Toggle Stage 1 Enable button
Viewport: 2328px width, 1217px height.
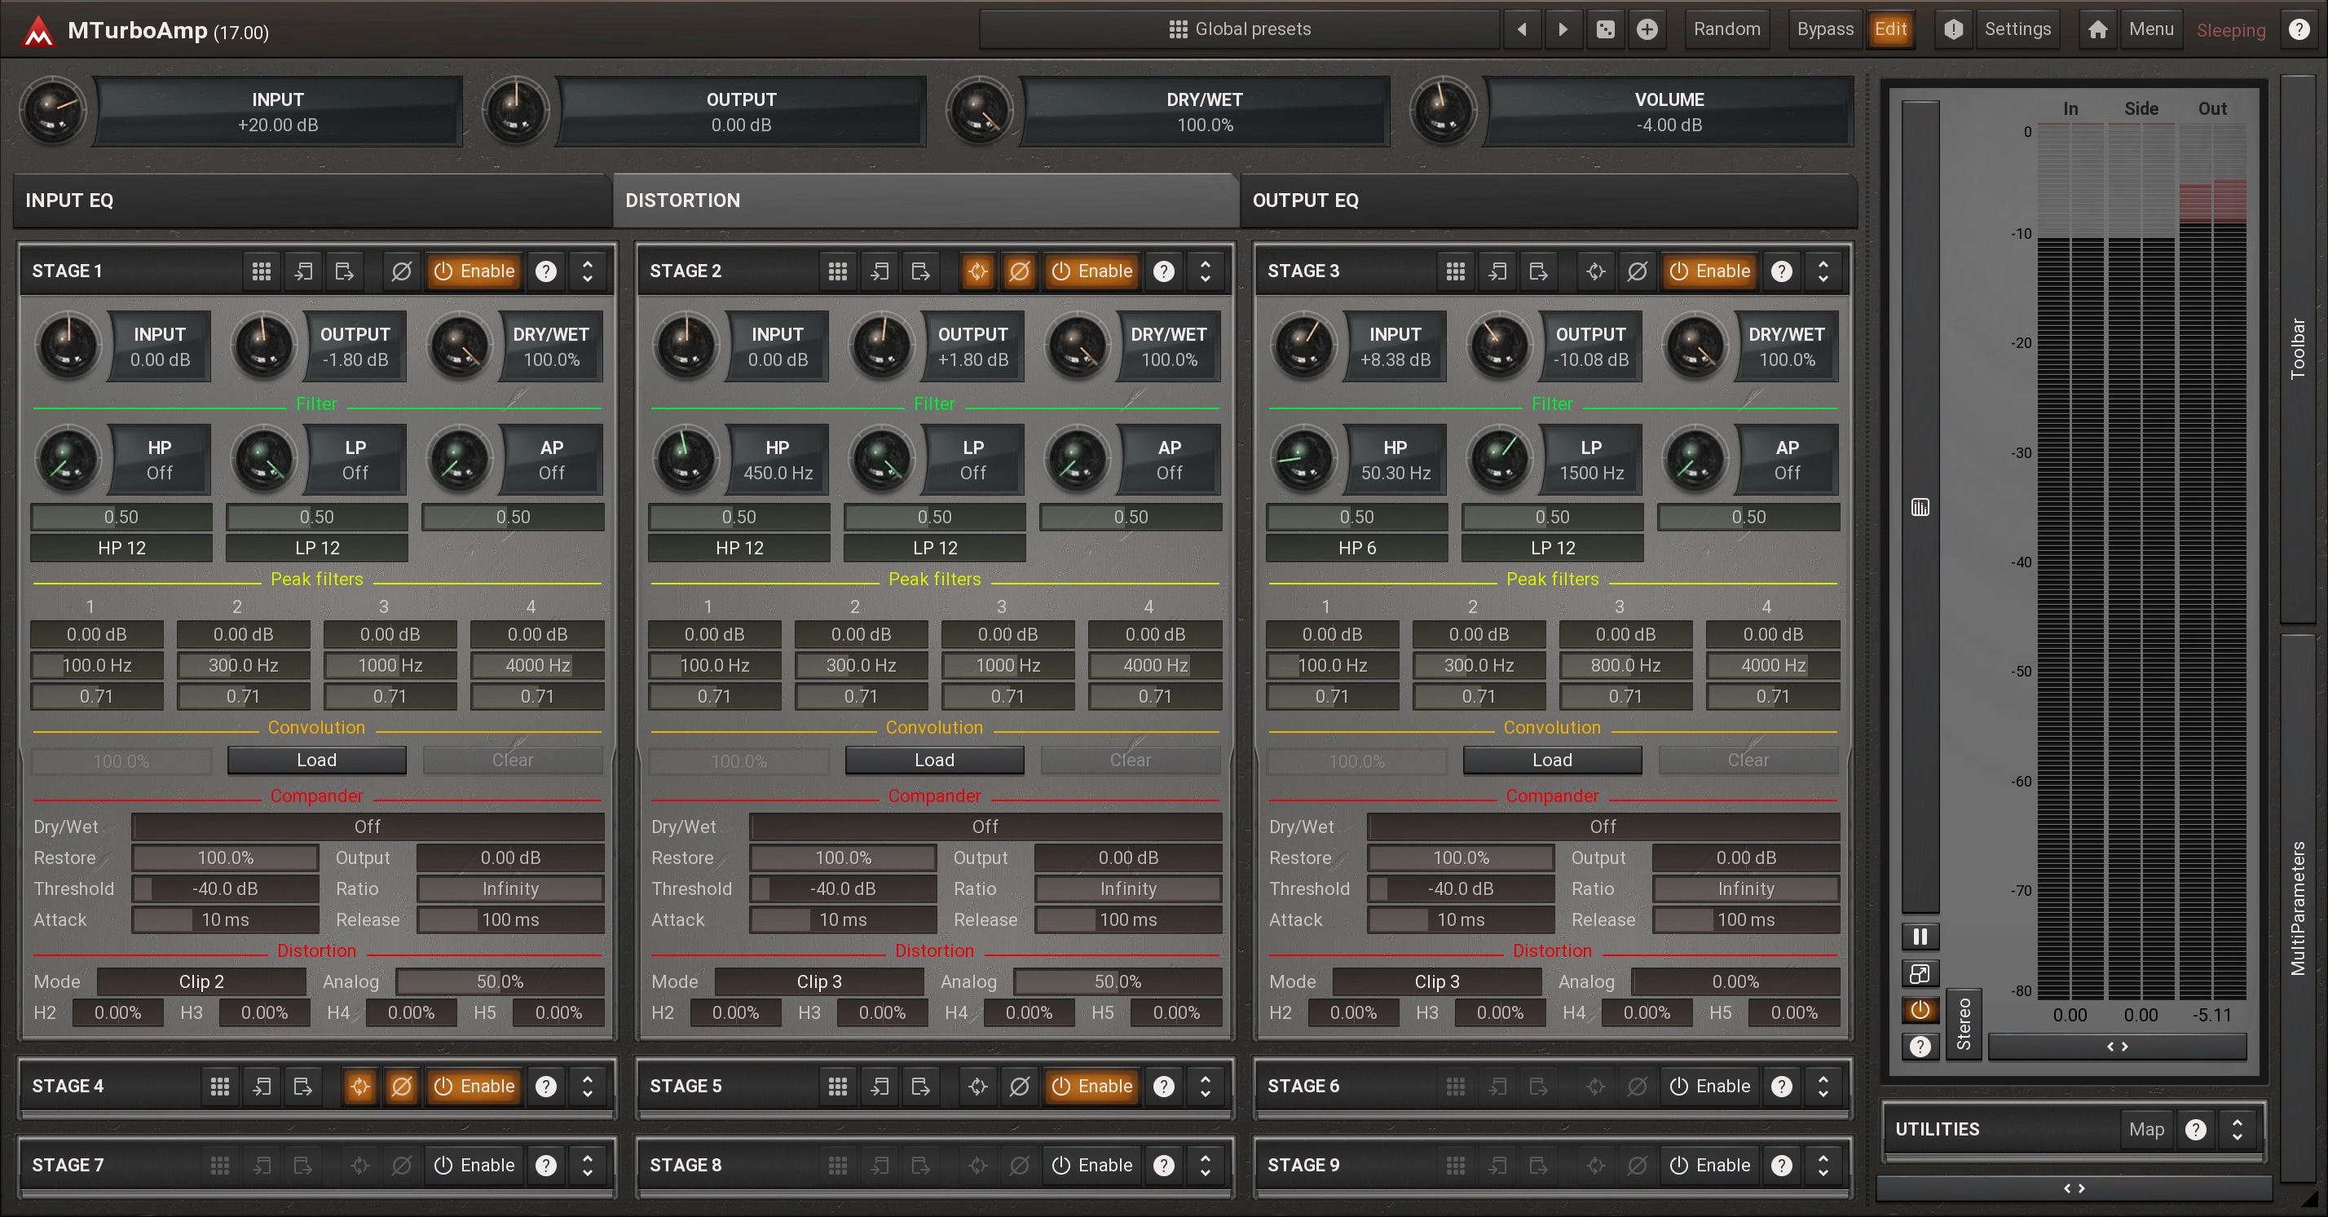click(474, 271)
